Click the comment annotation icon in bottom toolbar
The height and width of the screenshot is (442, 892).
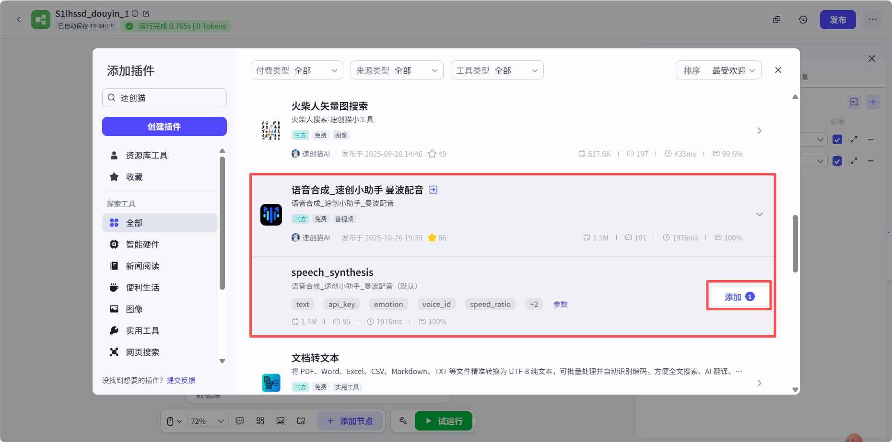pyautogui.click(x=240, y=420)
